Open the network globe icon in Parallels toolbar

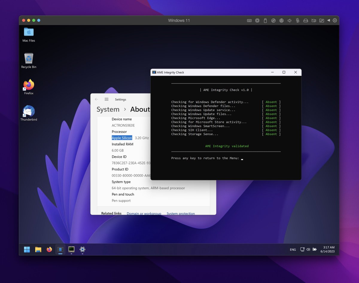click(282, 21)
